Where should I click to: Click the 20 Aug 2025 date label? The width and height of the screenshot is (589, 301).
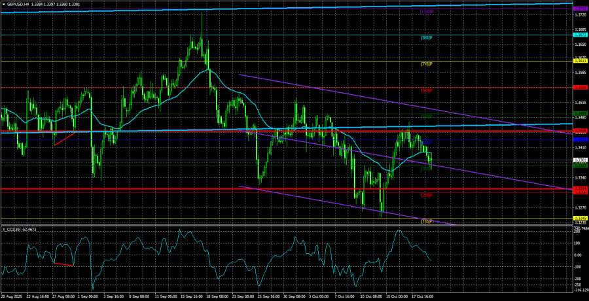13,296
